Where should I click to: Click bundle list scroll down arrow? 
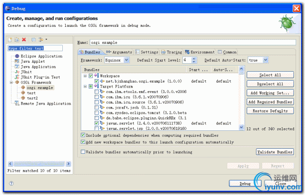pos(241,127)
